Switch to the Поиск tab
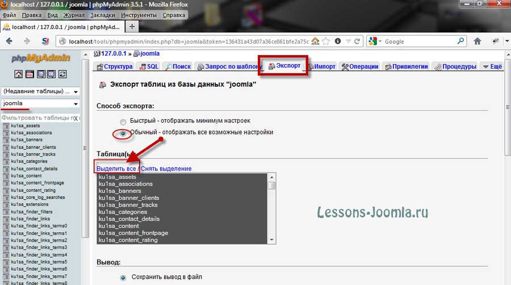 tap(178, 66)
